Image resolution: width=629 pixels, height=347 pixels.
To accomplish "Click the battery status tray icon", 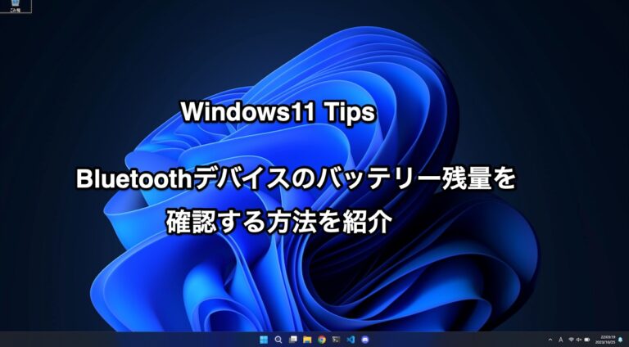I will (x=587, y=340).
